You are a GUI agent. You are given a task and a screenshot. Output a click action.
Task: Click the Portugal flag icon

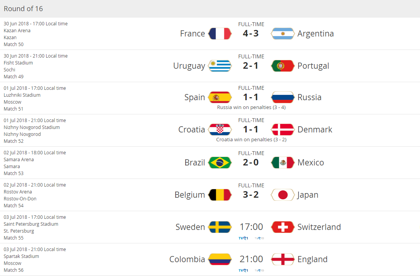pos(283,66)
